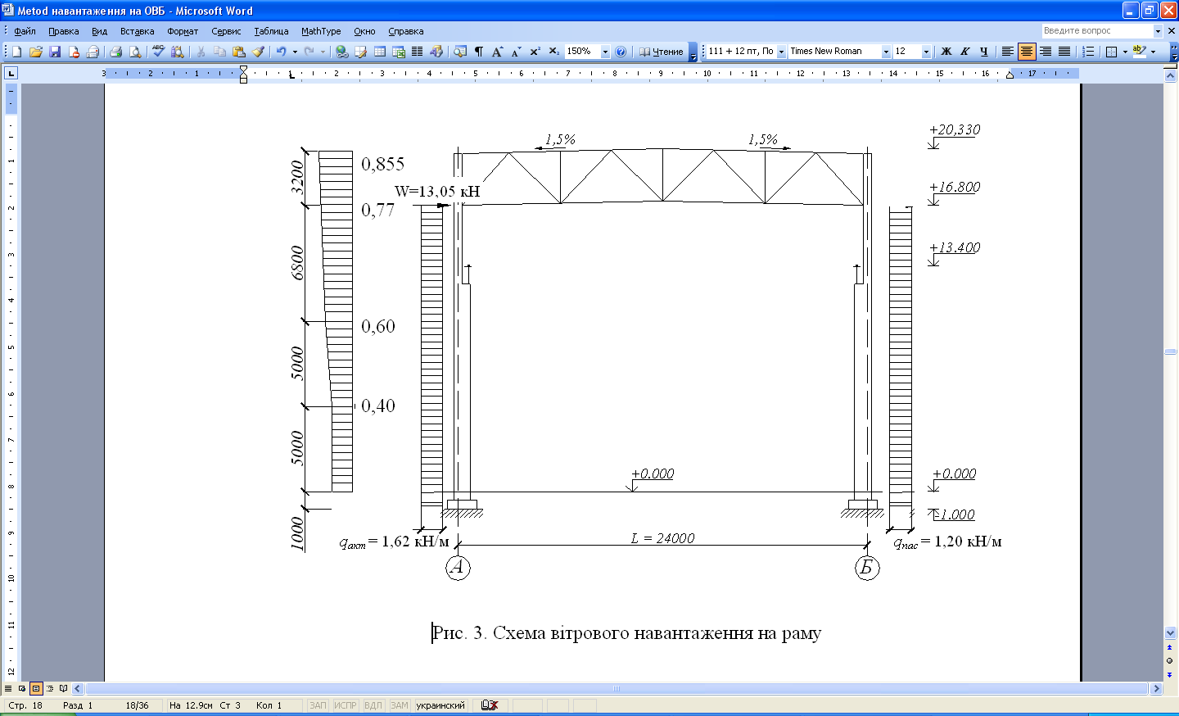
Task: Open the MathType menu
Action: pyautogui.click(x=321, y=31)
